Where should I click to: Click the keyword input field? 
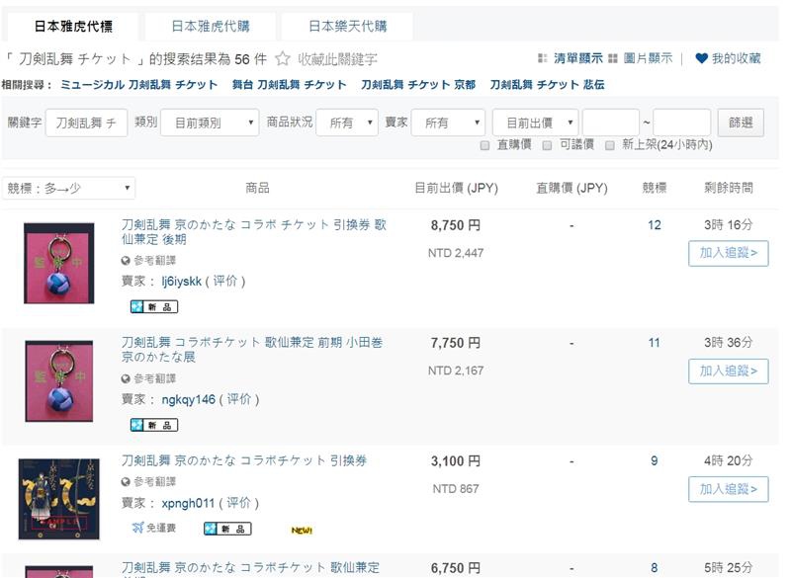click(86, 123)
